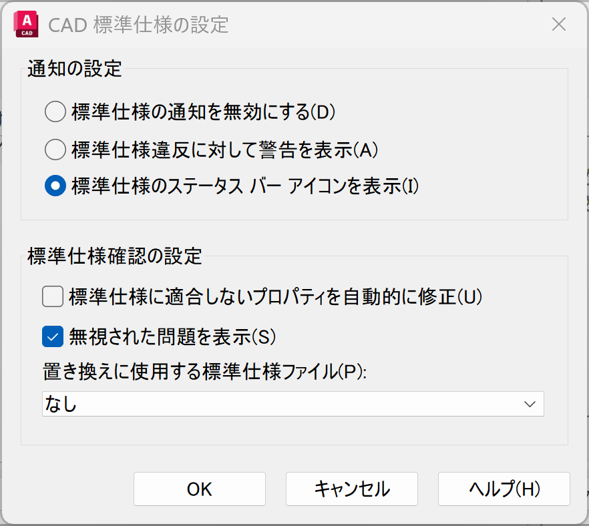The image size is (589, 526).
Task: Close the CAD 標準仕様の設定 dialog
Action: [558, 25]
